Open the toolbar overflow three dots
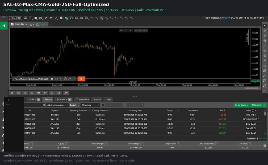The height and width of the screenshot is (165, 268). click(136, 18)
